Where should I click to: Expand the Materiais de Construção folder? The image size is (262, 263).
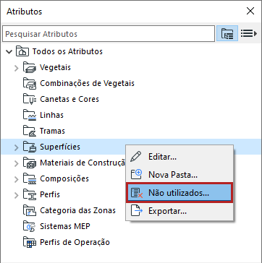pos(17,163)
